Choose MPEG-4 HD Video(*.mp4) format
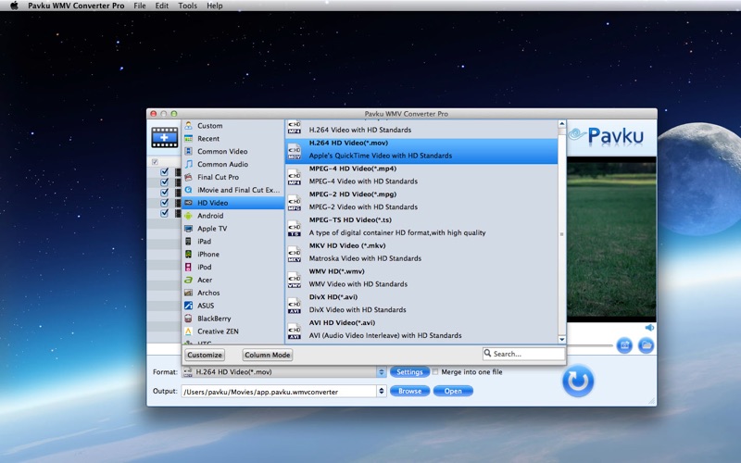 pos(421,177)
